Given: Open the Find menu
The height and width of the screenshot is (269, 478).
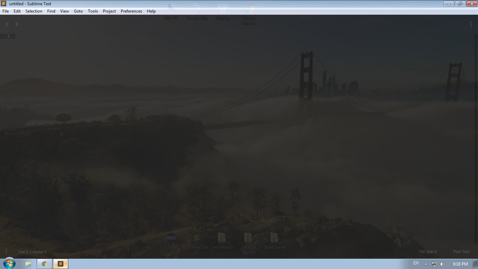Looking at the screenshot, I should pyautogui.click(x=51, y=11).
